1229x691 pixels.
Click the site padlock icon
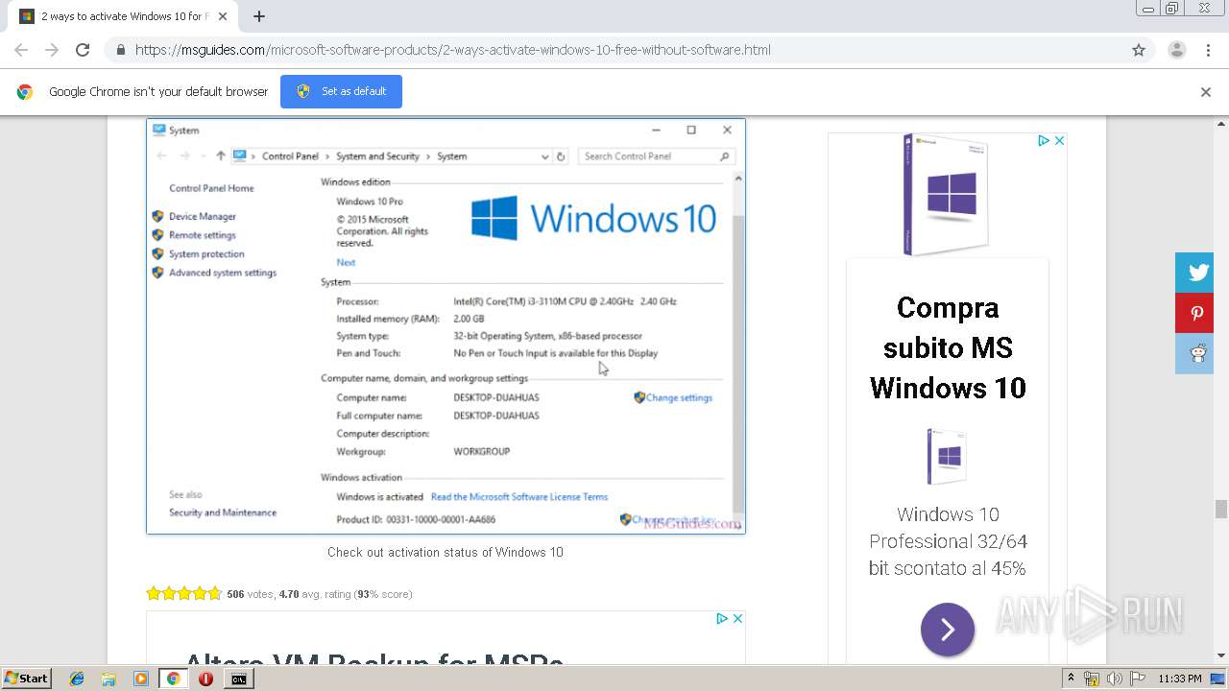[x=120, y=50]
